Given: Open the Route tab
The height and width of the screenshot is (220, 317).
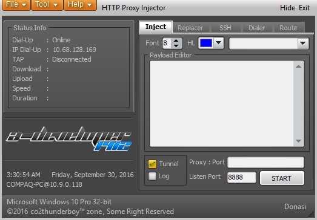Looking at the screenshot, I should pos(289,28).
